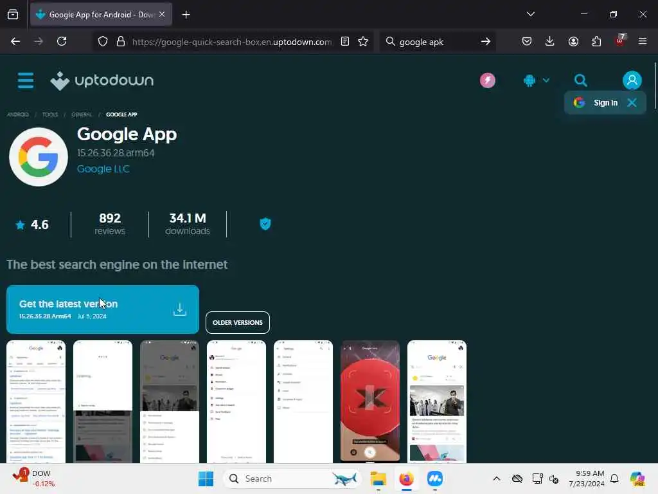
Task: Toggle reader view
Action: click(x=345, y=41)
